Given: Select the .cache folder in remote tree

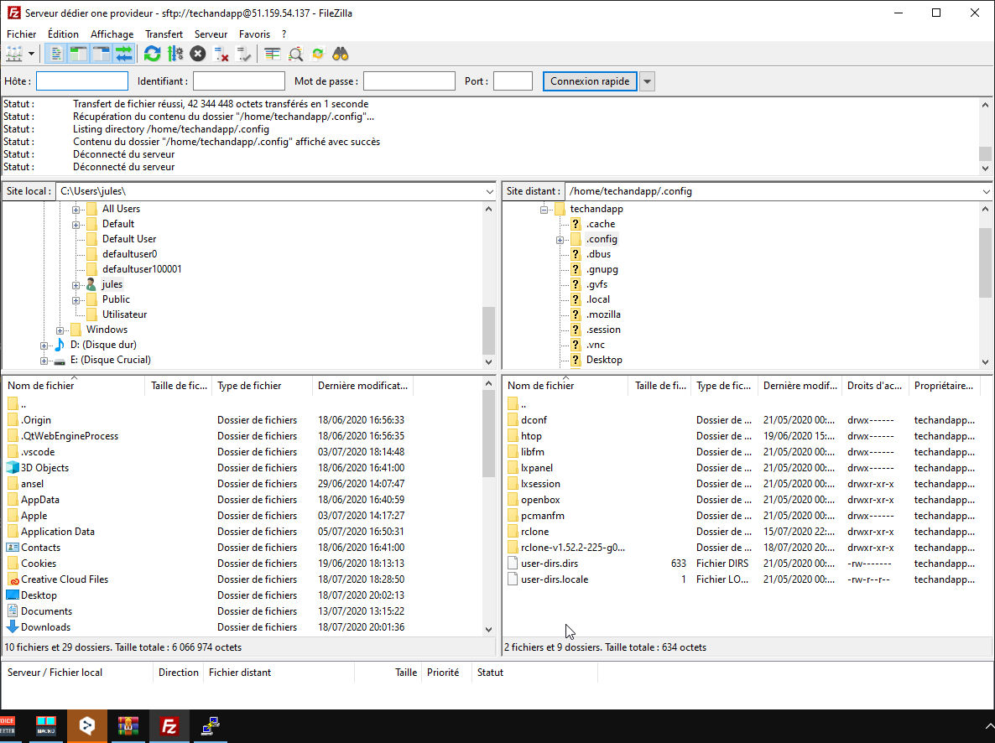Looking at the screenshot, I should 601,224.
